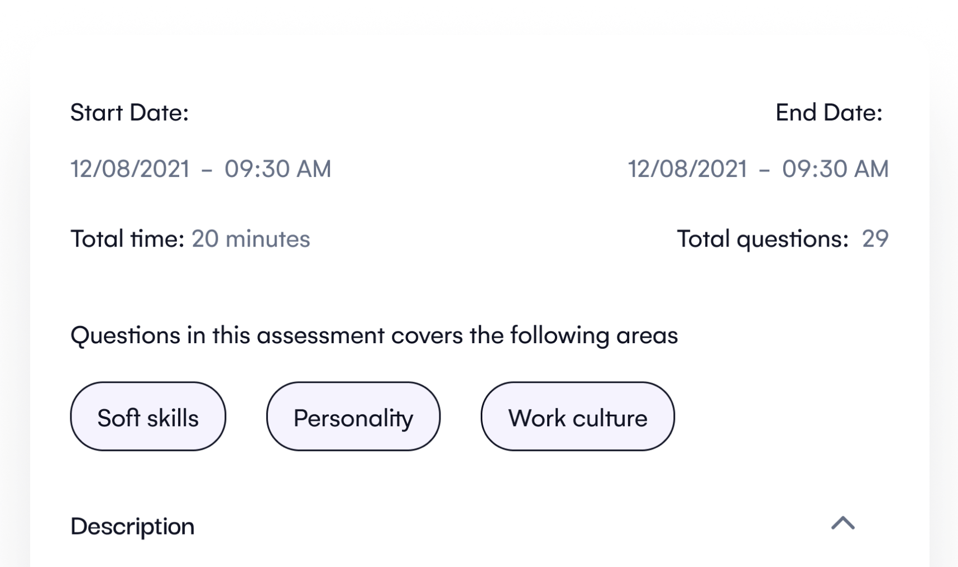Collapse the Description section chevron
The width and height of the screenshot is (958, 567).
(x=842, y=523)
